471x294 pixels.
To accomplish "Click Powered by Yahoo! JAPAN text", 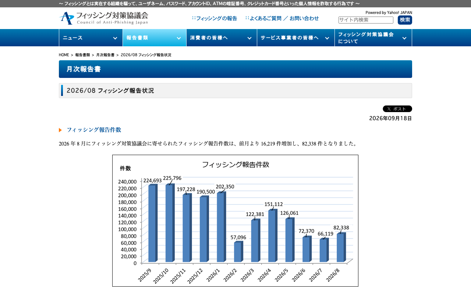I will (389, 12).
